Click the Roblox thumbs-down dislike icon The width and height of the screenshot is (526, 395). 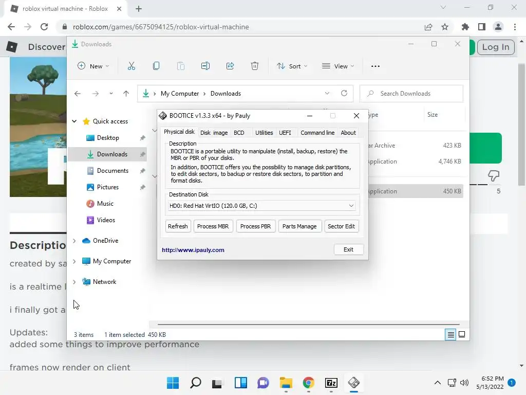[494, 176]
